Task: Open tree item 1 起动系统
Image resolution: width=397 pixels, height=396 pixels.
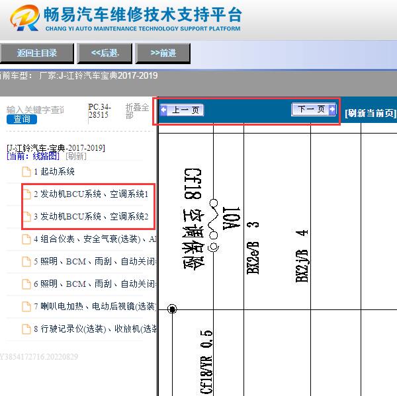Action: click(54, 172)
